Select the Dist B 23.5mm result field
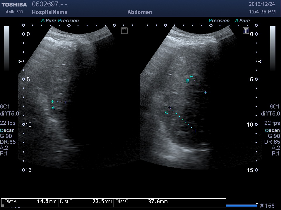 pyautogui.click(x=86, y=202)
